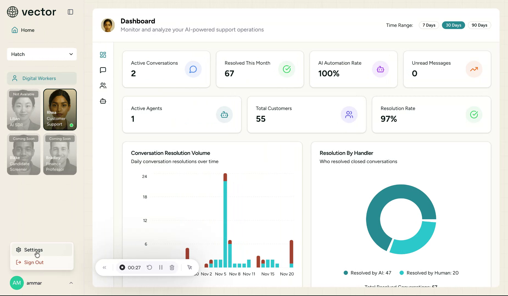
Task: Collapse the ammar user menu chevron
Action: 71,283
